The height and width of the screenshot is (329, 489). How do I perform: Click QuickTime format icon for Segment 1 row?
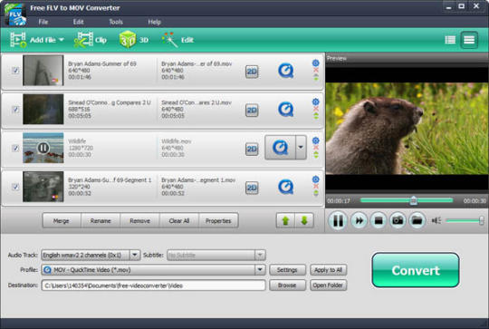pos(285,187)
